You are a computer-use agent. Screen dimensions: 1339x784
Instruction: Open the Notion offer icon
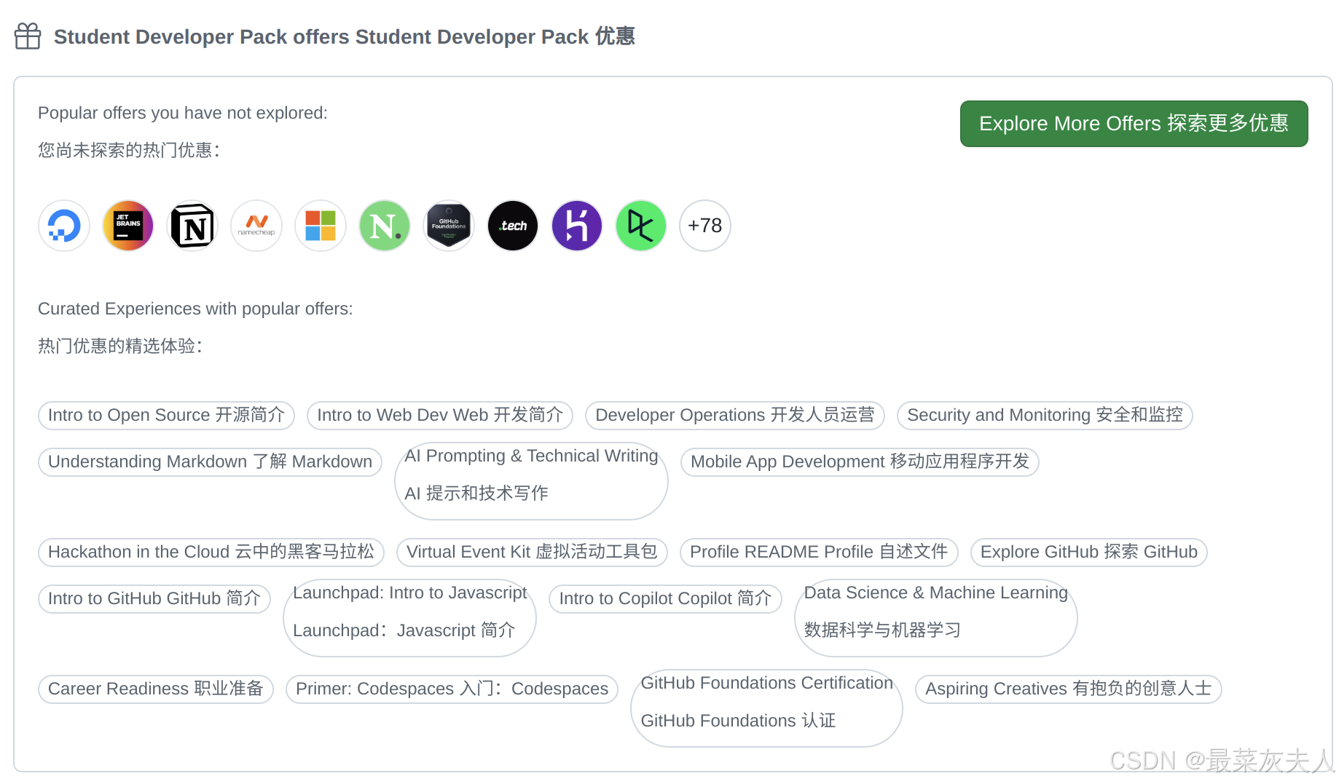[x=192, y=226]
